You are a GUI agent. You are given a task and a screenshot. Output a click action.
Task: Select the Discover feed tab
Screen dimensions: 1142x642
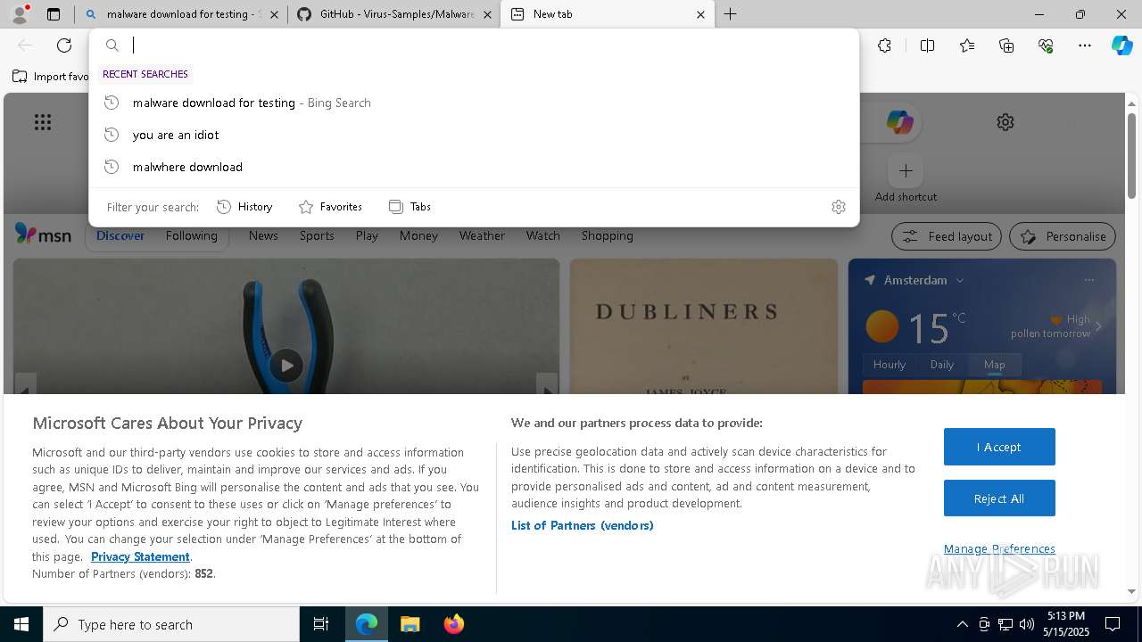coord(120,235)
